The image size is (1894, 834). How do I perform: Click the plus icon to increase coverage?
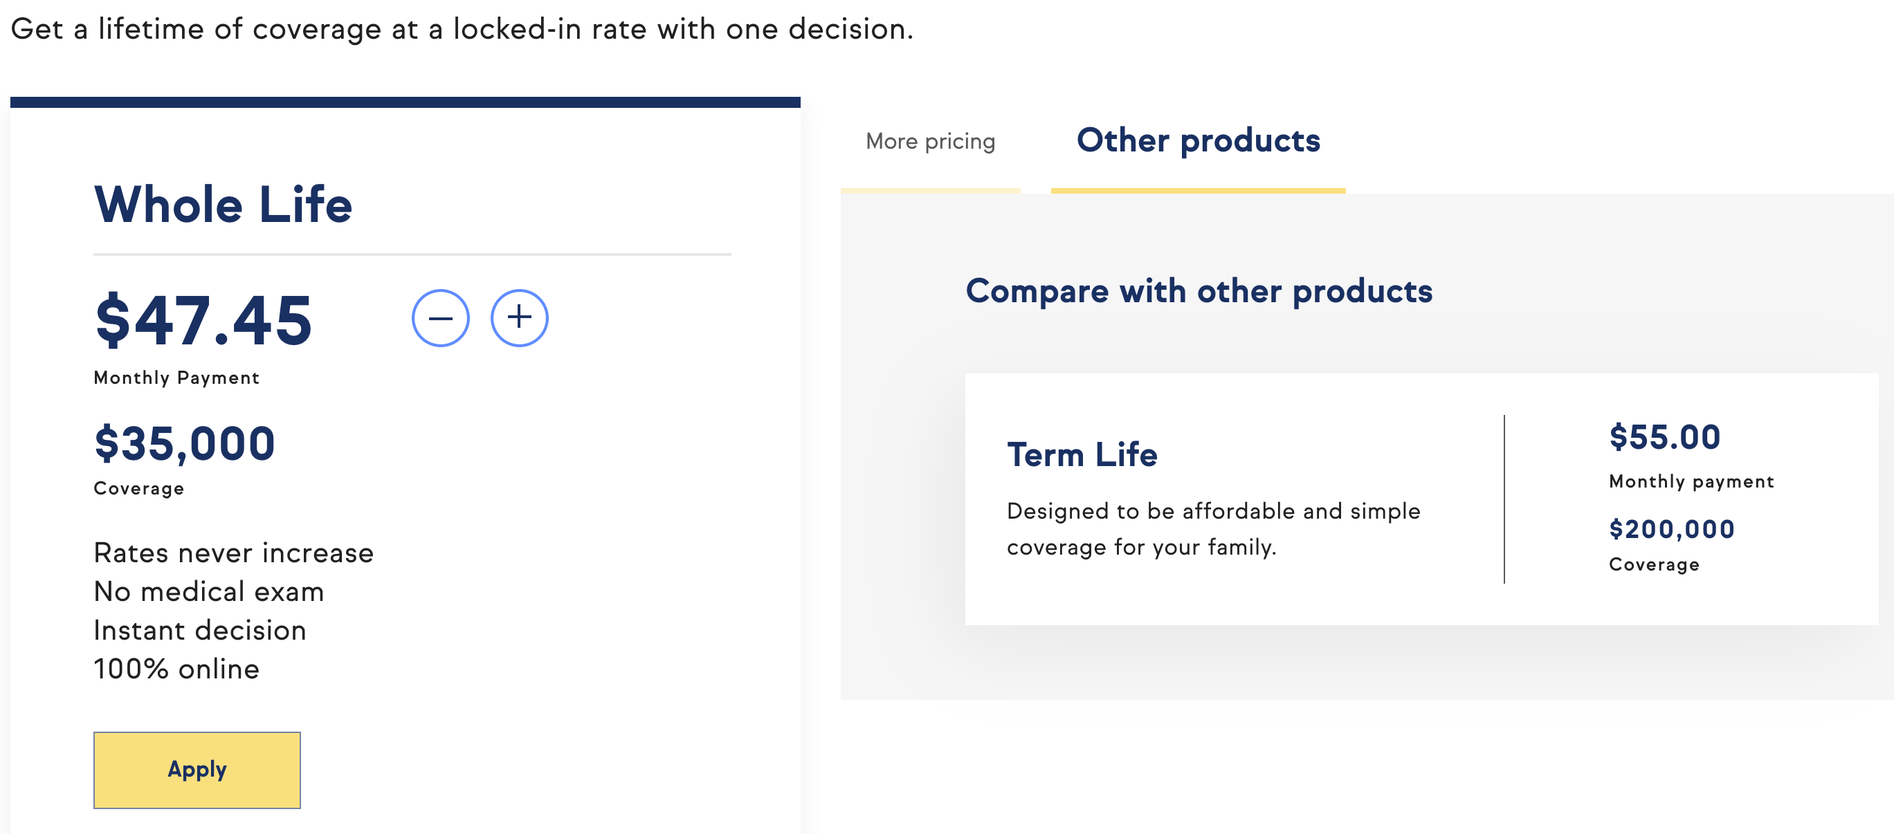click(x=519, y=318)
